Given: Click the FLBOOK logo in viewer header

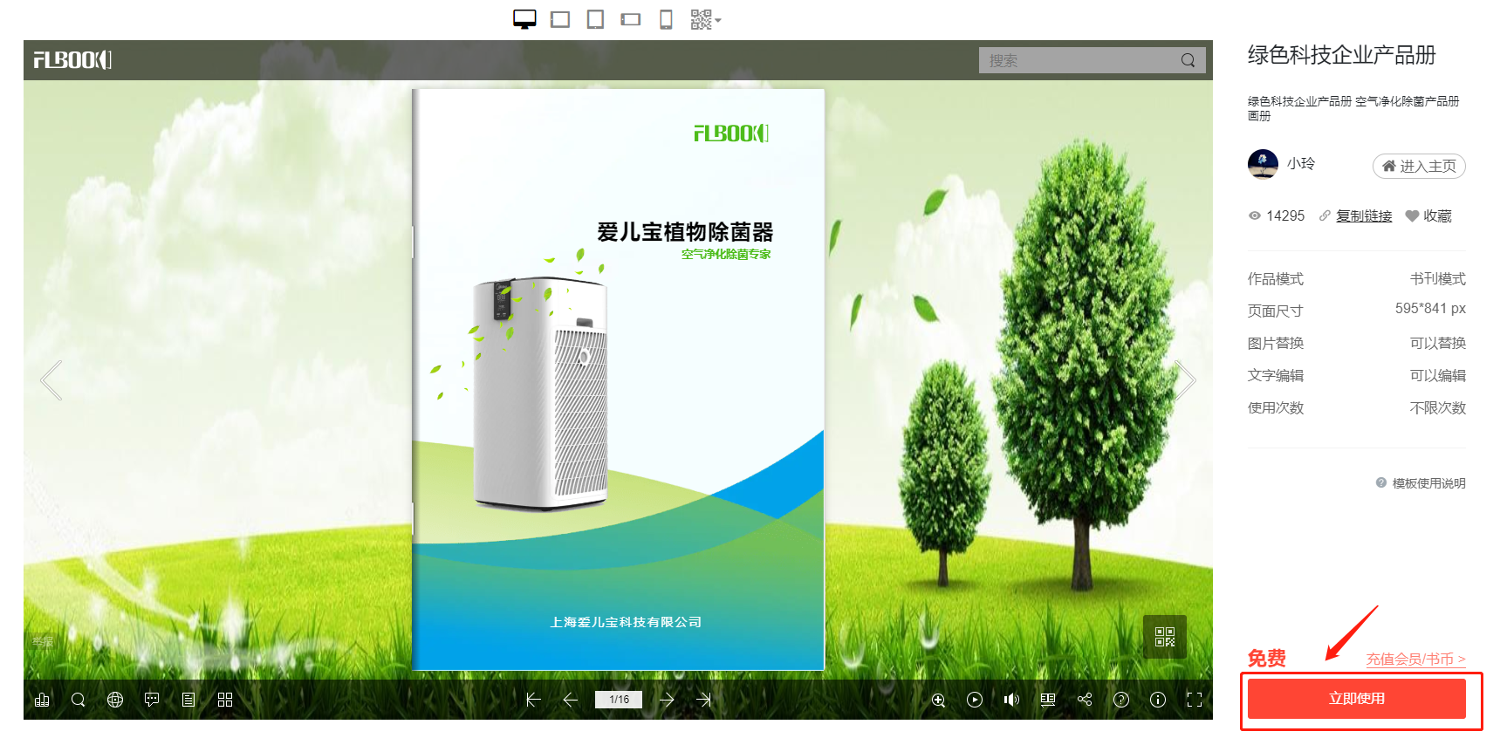Looking at the screenshot, I should (72, 60).
